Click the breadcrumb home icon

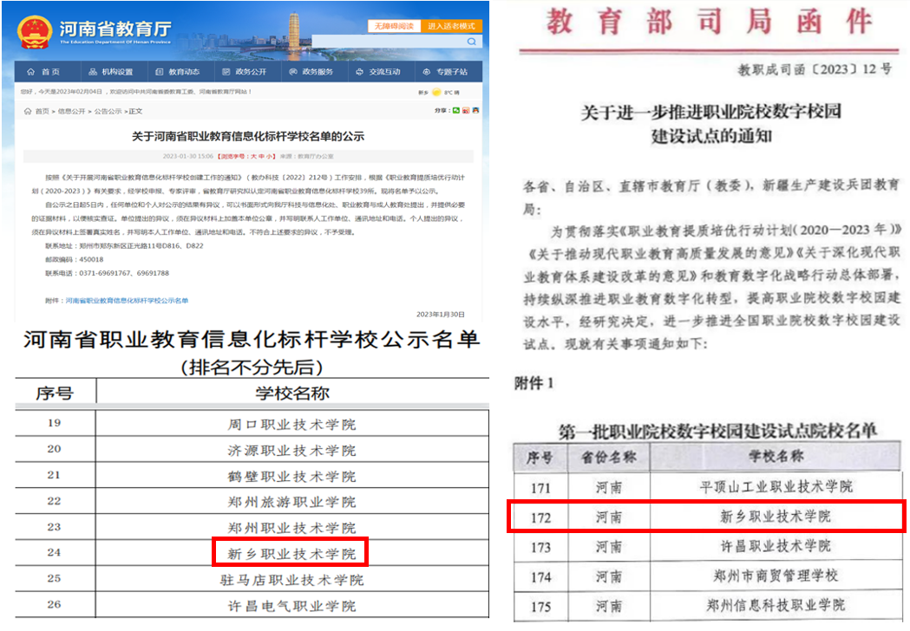[x=27, y=111]
